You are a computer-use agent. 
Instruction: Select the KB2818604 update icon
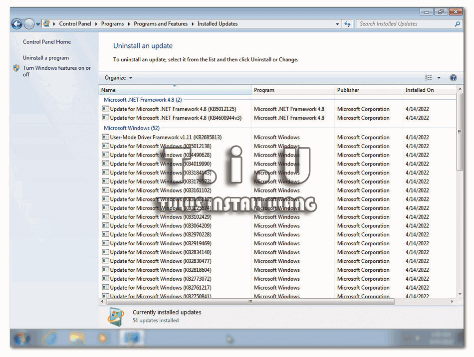pyautogui.click(x=105, y=270)
